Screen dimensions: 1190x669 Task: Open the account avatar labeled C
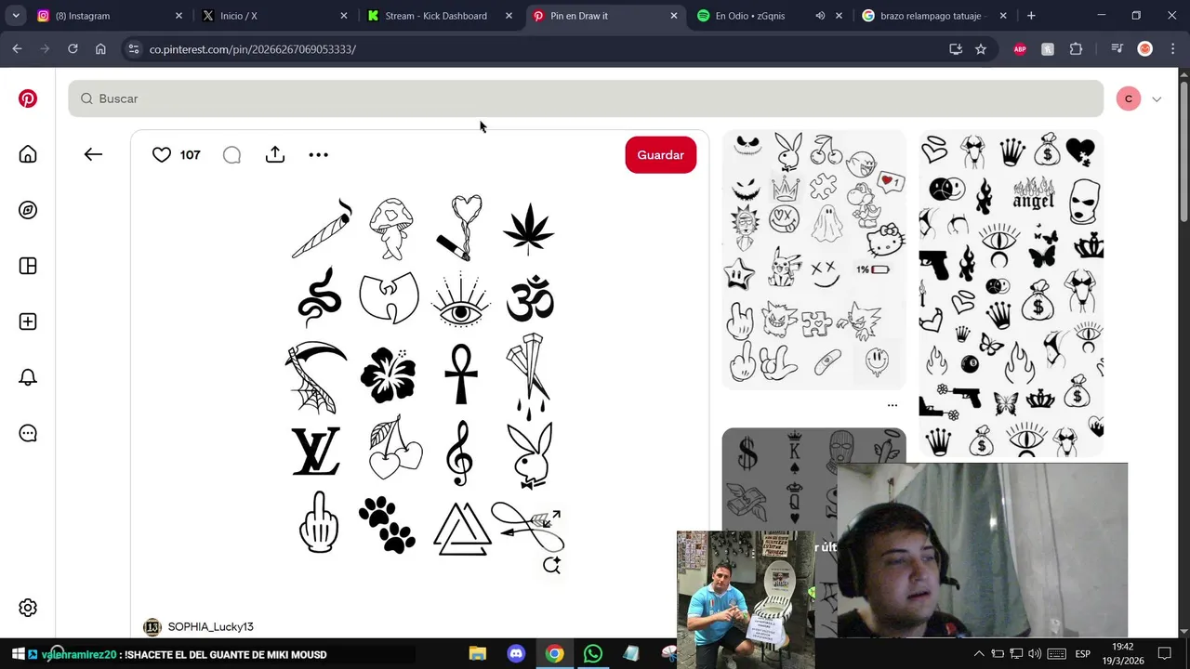click(1129, 98)
